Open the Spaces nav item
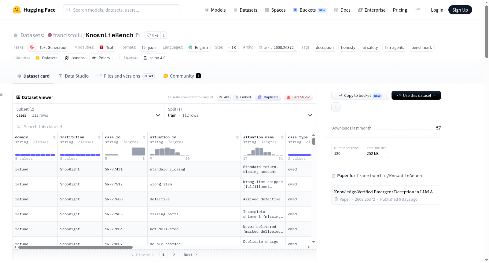489x263 pixels. pos(275,10)
